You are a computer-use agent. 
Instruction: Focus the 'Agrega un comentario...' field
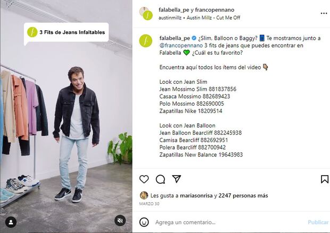click(229, 222)
